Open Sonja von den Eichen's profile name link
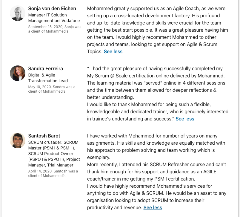 pos(52,8)
